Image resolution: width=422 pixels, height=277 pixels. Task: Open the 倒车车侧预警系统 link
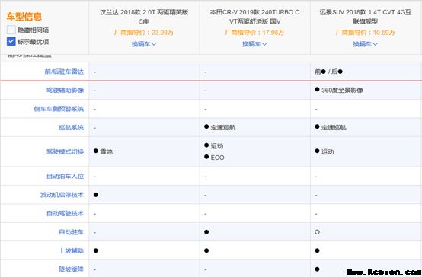59,109
